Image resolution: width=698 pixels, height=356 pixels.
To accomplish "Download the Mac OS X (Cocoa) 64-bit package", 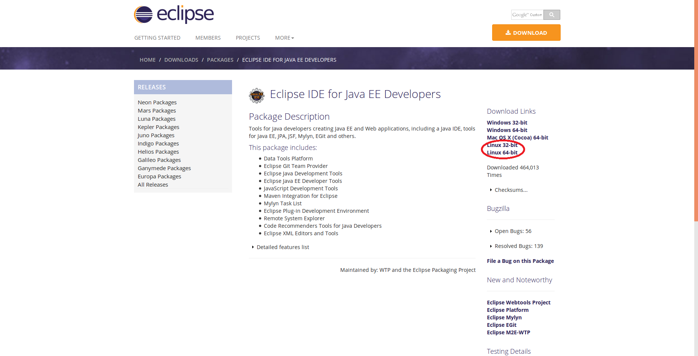I will 518,138.
